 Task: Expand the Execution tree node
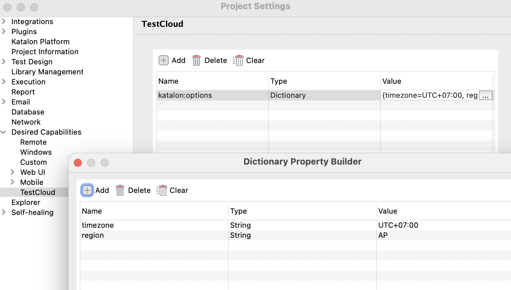(x=4, y=82)
